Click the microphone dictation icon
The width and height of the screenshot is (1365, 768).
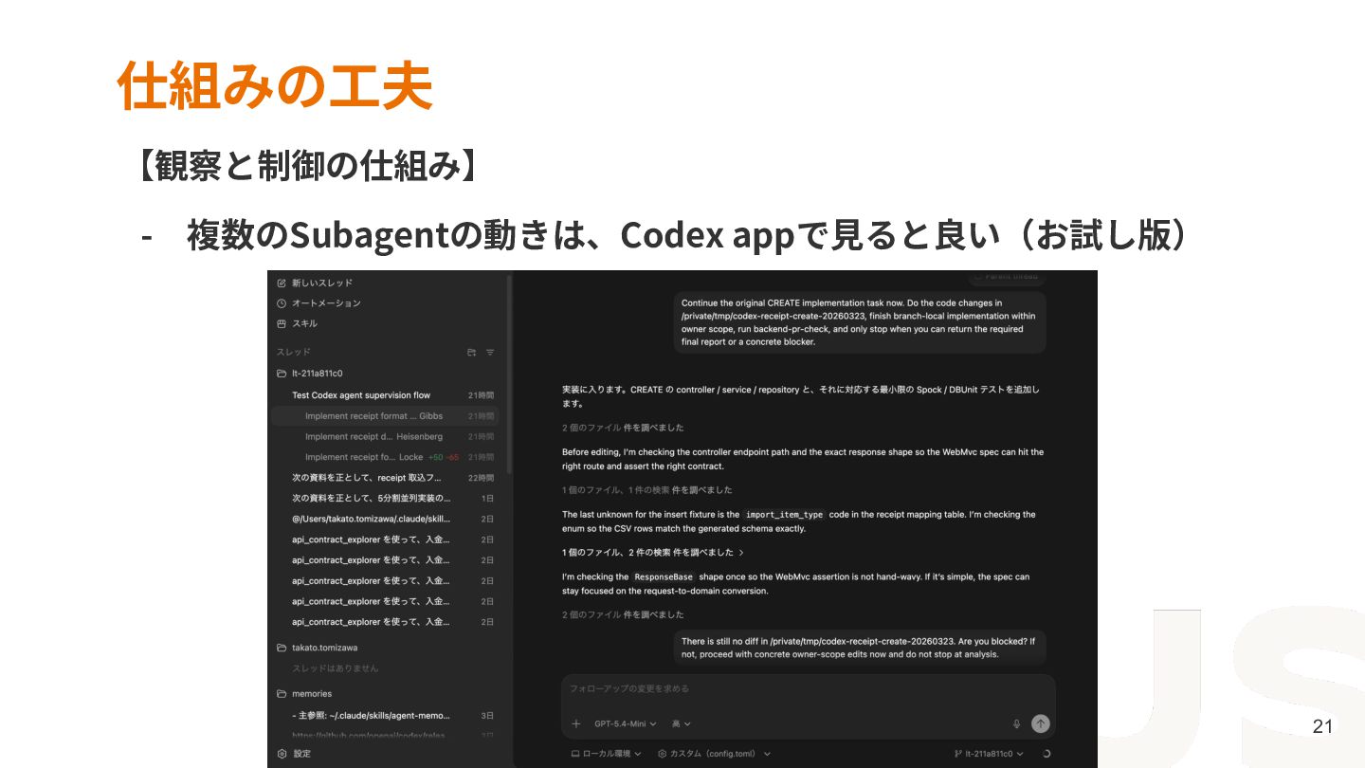pos(1016,724)
